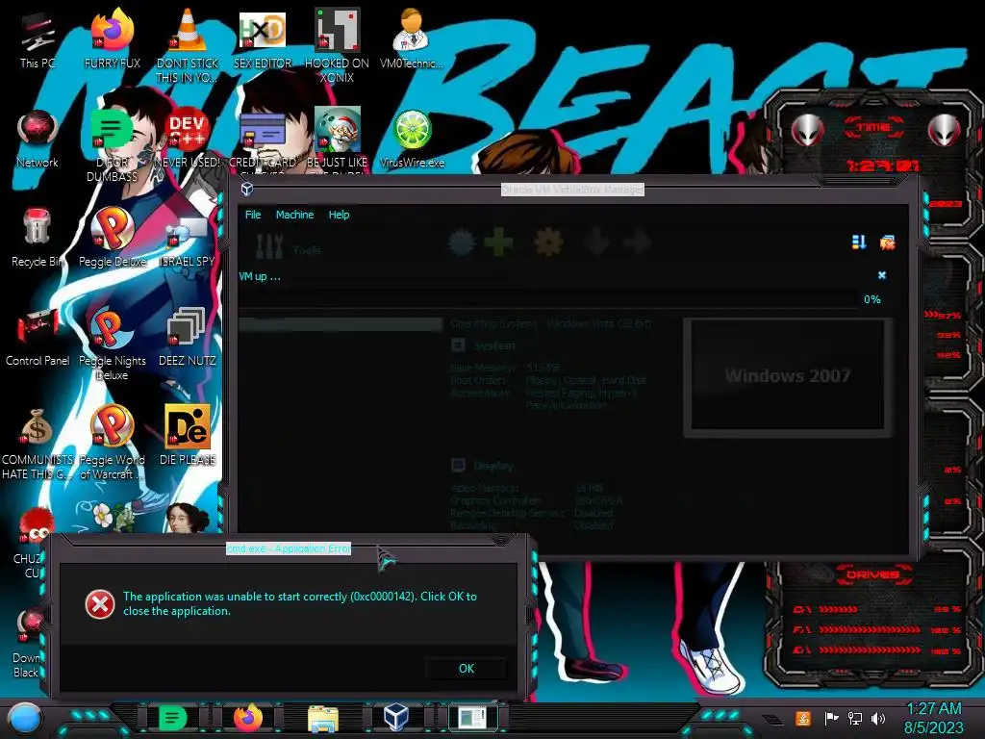
Task: Open the File menu in VirtualBox Manager
Action: (x=253, y=215)
